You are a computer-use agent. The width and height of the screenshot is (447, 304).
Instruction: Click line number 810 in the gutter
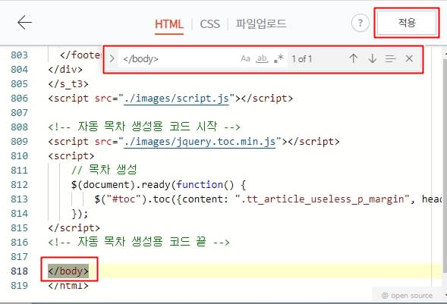pyautogui.click(x=20, y=155)
